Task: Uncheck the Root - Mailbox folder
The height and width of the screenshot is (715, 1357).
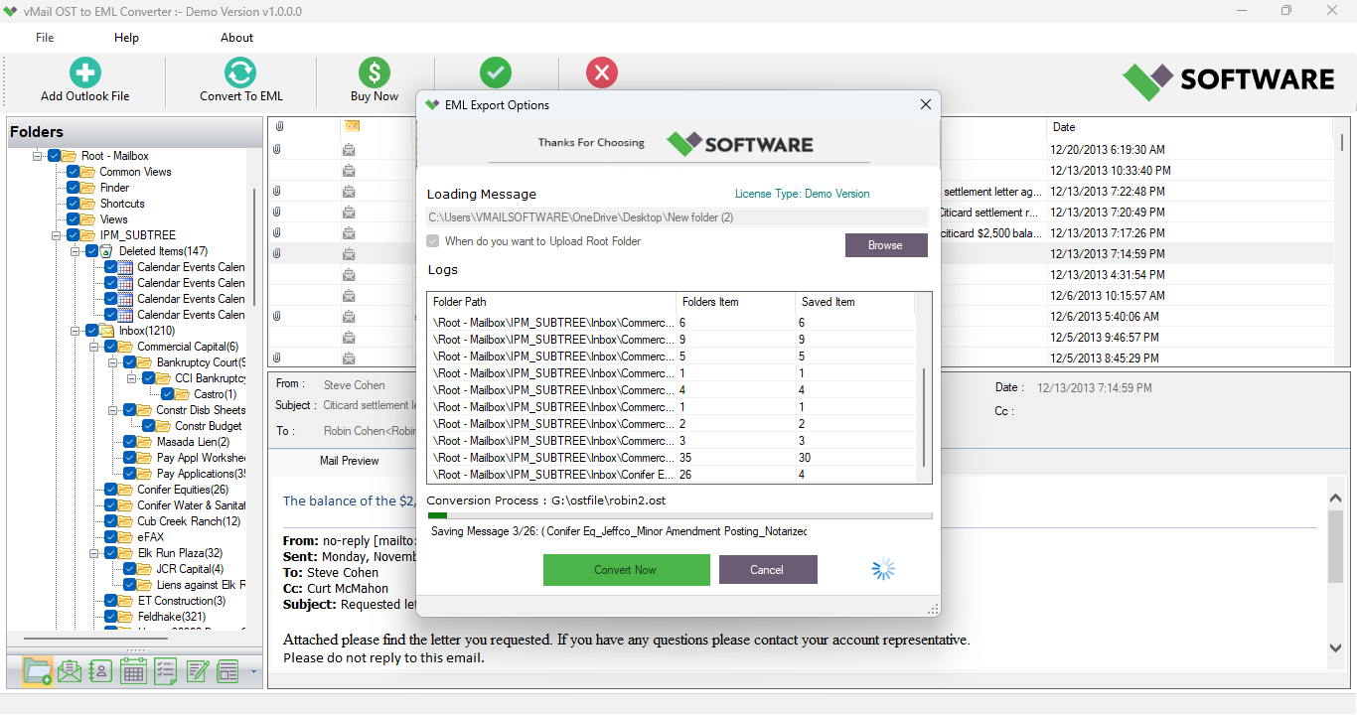Action: 54,155
